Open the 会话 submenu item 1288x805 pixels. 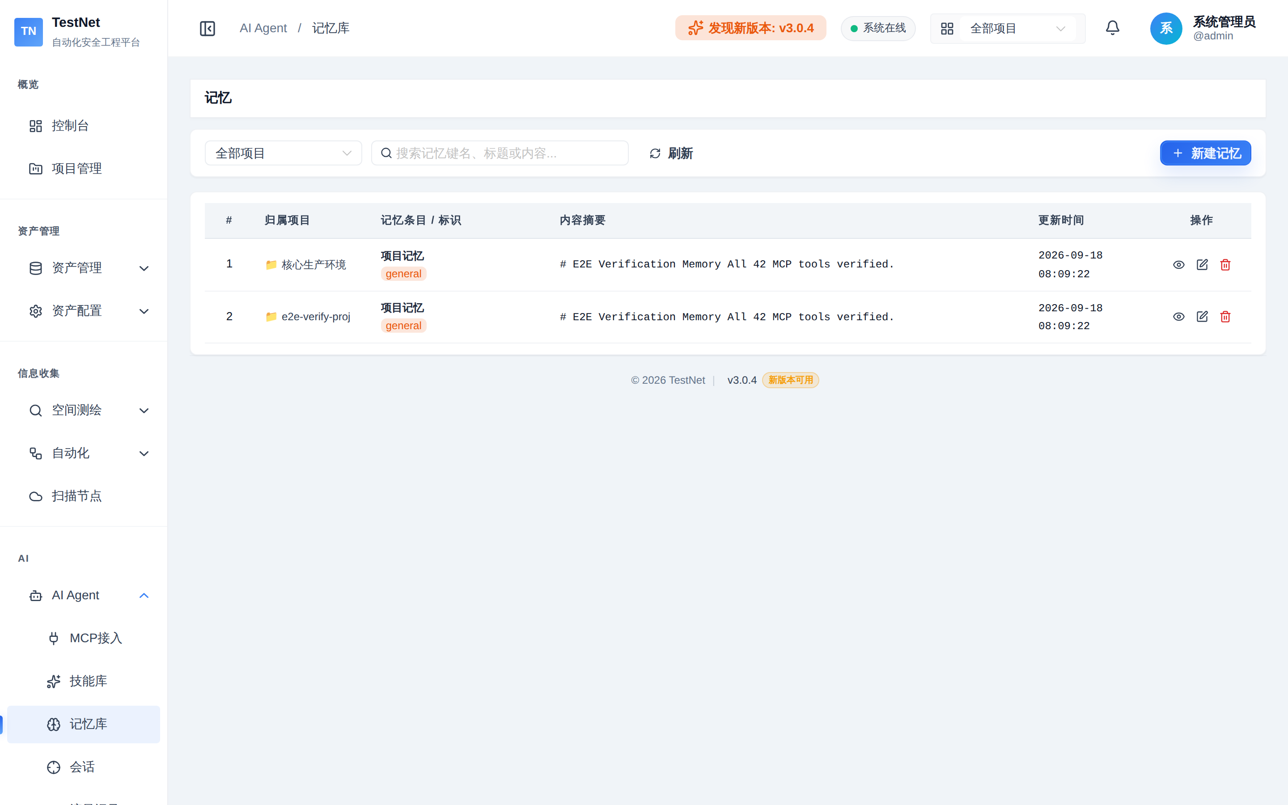point(84,767)
